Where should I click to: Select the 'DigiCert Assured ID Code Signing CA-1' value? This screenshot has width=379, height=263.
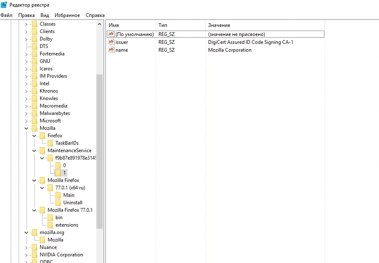251,42
